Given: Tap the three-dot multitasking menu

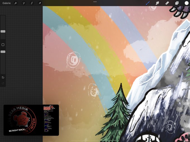Looking at the screenshot, I should (x=95, y=2).
